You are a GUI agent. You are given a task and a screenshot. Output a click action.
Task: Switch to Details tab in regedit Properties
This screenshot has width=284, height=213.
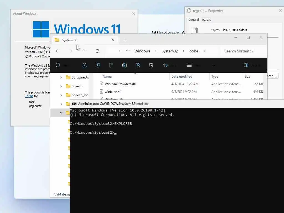(206, 20)
